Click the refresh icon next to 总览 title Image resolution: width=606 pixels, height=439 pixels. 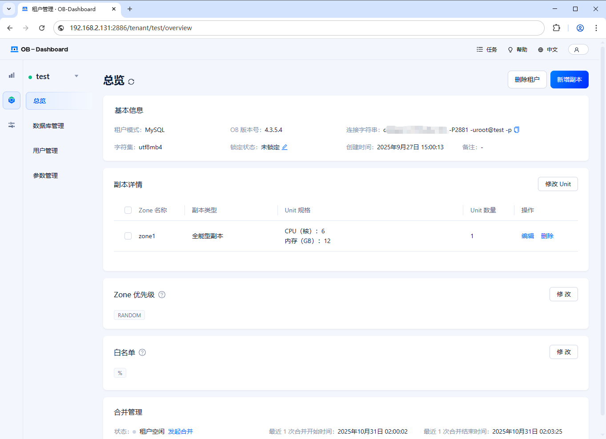131,82
